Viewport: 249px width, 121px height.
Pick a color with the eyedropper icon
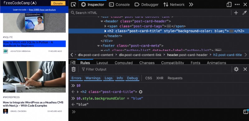point(244,13)
